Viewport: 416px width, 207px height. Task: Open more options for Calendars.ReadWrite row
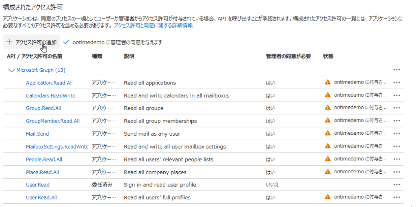click(x=396, y=95)
